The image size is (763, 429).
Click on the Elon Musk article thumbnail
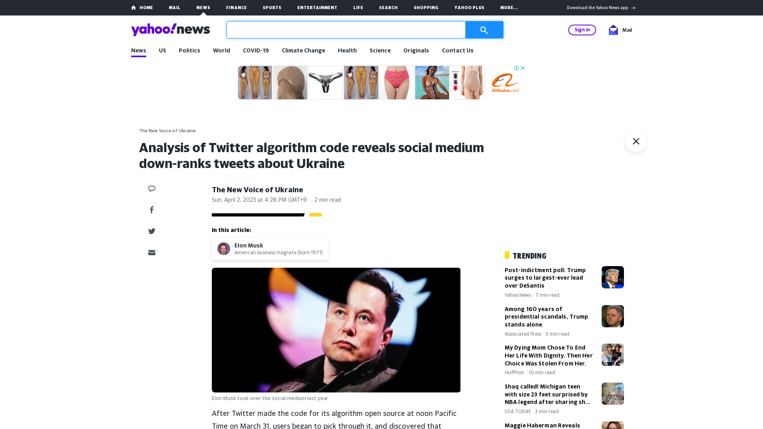224,248
